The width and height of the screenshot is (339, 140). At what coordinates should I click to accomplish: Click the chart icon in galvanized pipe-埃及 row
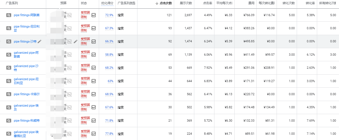click(93, 107)
